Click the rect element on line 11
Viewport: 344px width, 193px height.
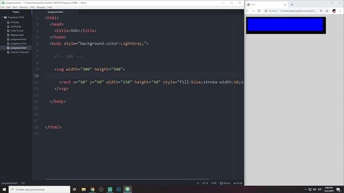point(152,82)
